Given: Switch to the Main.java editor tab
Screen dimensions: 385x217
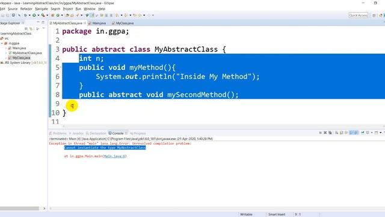Looking at the screenshot, I should pos(97,23).
